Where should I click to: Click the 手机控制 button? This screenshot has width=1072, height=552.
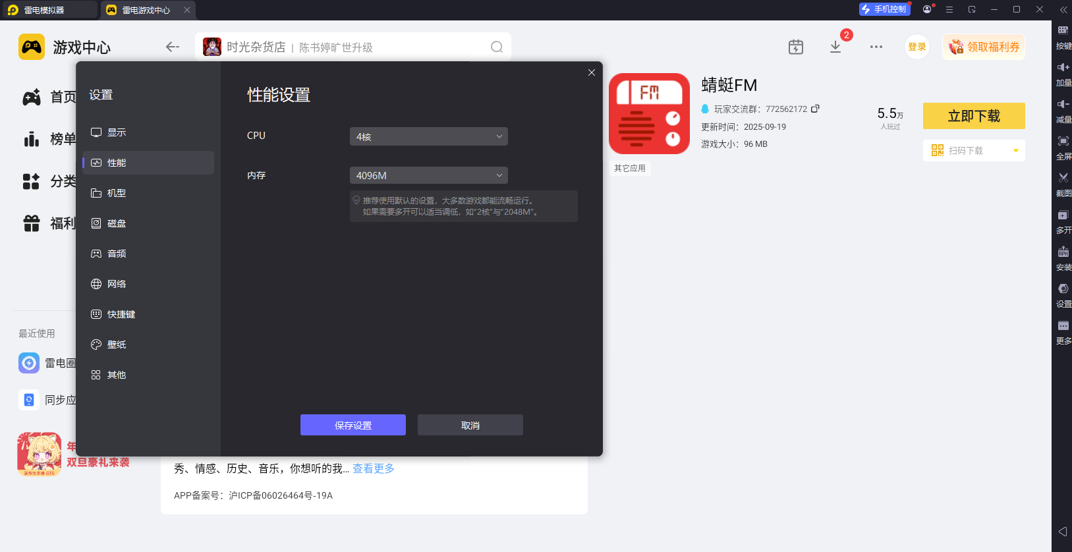885,9
